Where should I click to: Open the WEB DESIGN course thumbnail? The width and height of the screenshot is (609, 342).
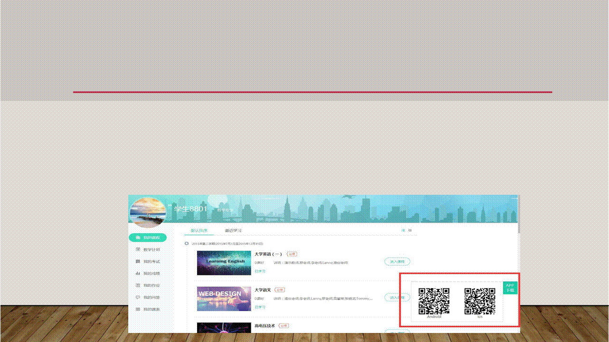224,298
